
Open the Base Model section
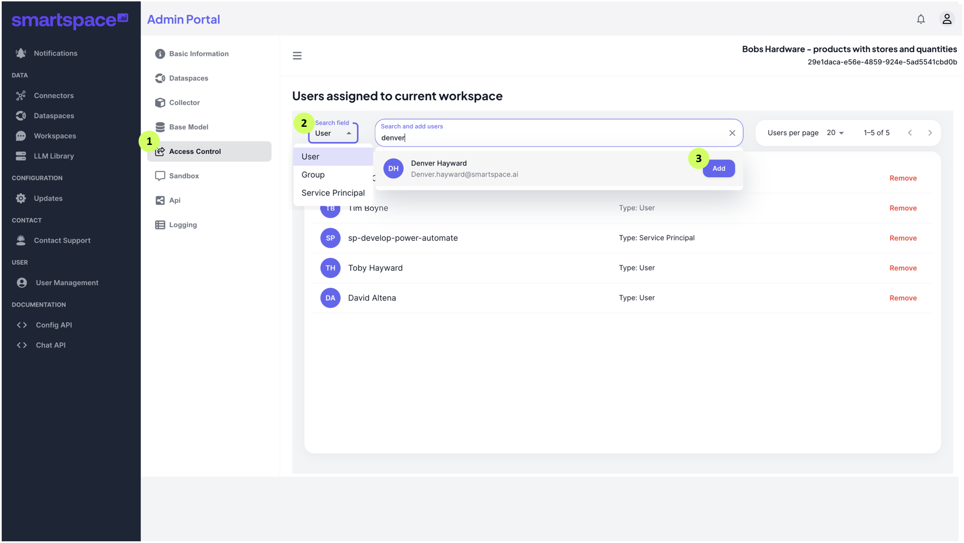(x=188, y=127)
